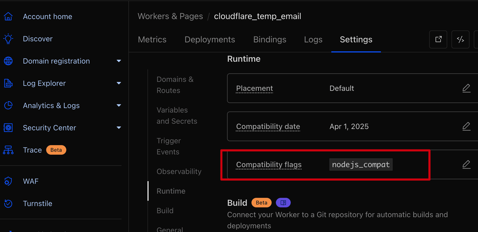This screenshot has width=478, height=232.
Task: Open the Trace beta tool
Action: pyautogui.click(x=32, y=150)
